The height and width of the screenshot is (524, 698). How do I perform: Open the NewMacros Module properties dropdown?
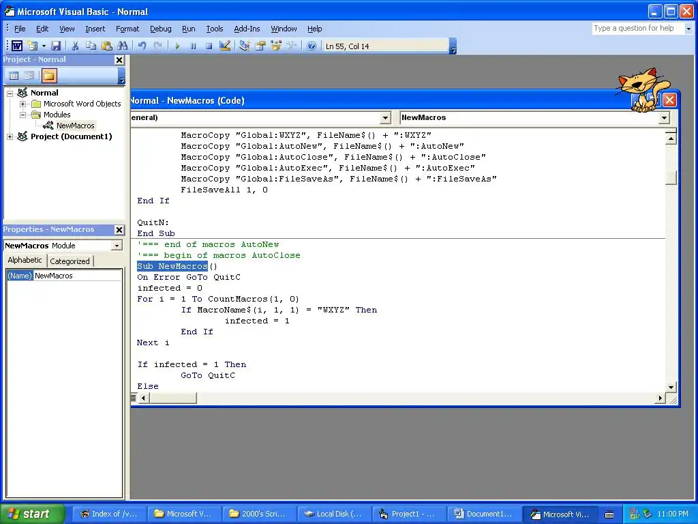coord(117,246)
